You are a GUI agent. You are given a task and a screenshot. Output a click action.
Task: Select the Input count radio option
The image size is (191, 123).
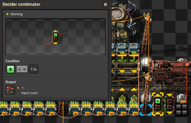18,93
